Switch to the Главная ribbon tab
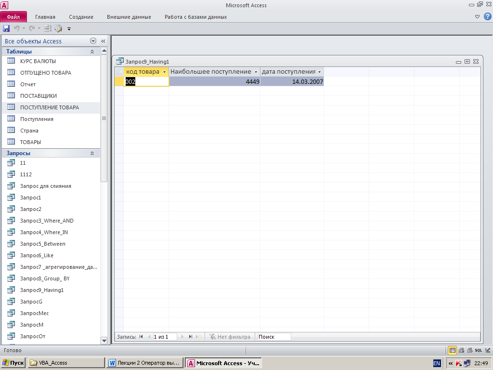The width and height of the screenshot is (493, 370). [x=45, y=17]
